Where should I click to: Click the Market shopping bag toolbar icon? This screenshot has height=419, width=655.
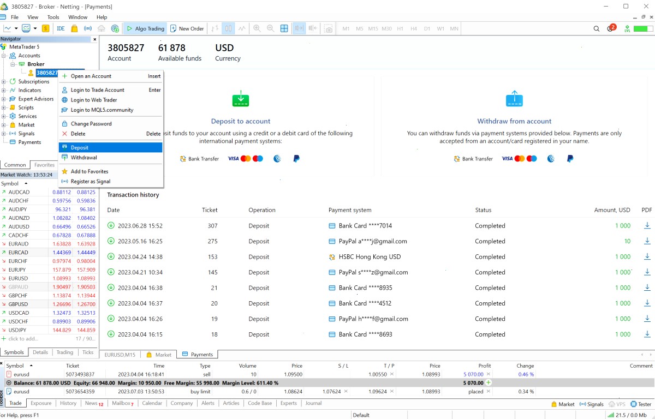click(x=74, y=28)
